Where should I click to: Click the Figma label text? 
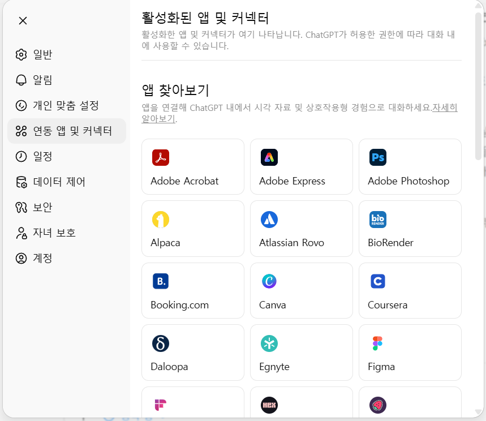(x=381, y=367)
